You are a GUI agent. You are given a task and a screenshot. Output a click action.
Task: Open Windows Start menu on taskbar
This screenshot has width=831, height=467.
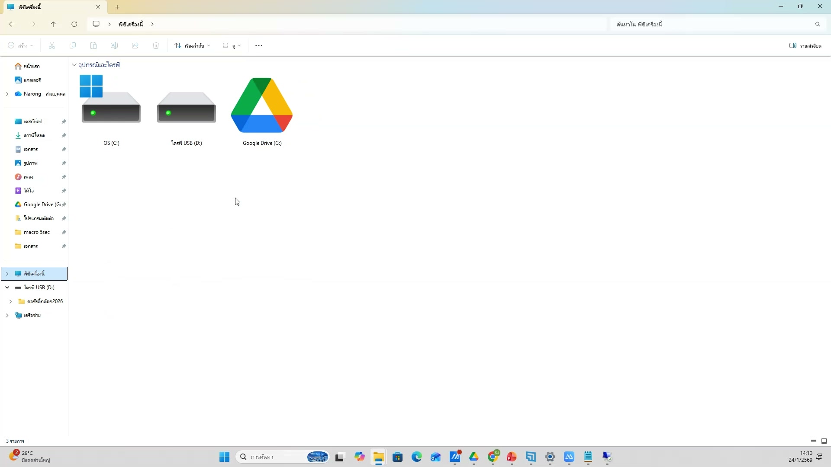coord(224,457)
